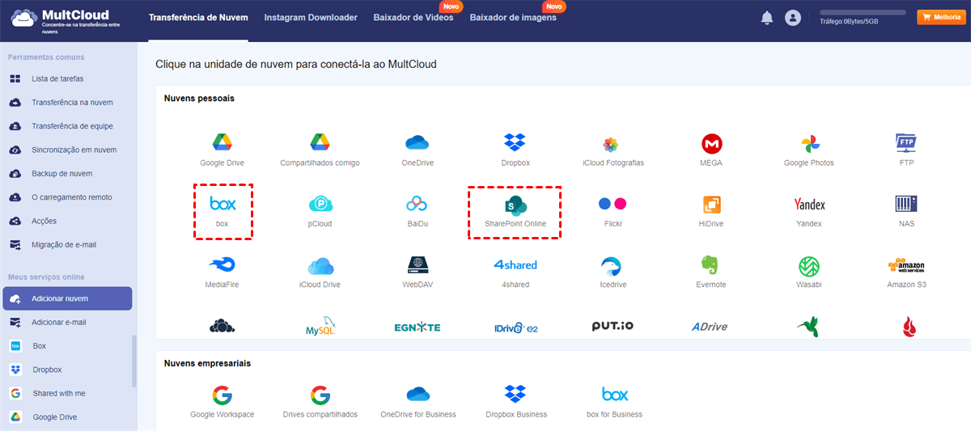
Task: Select the Flickr icon
Action: point(612,204)
